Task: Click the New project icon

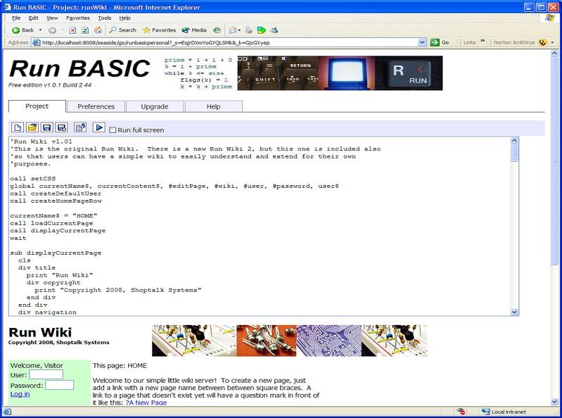Action: pyautogui.click(x=18, y=127)
